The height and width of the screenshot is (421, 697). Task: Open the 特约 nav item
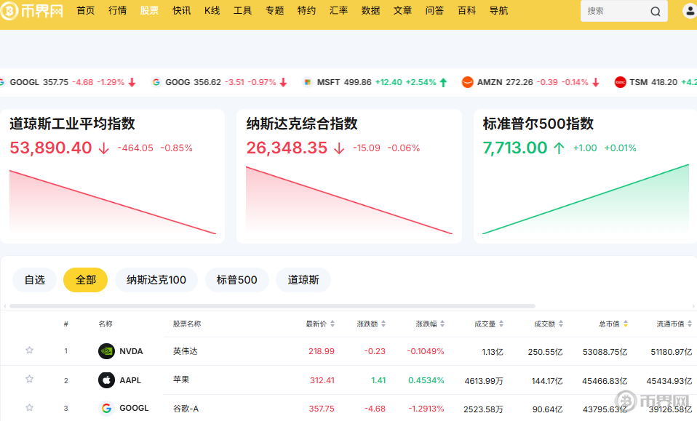coord(307,11)
